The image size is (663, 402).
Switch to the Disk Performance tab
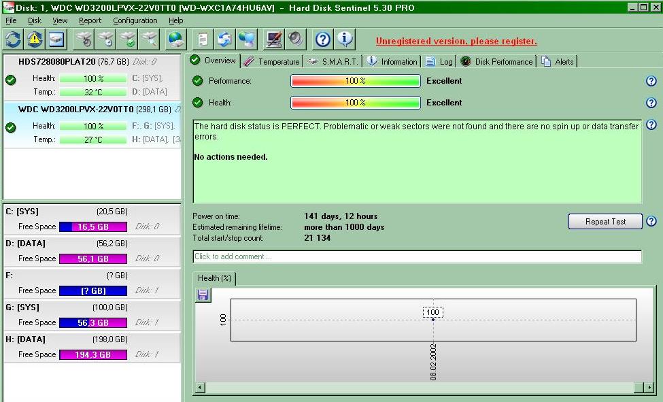(497, 62)
